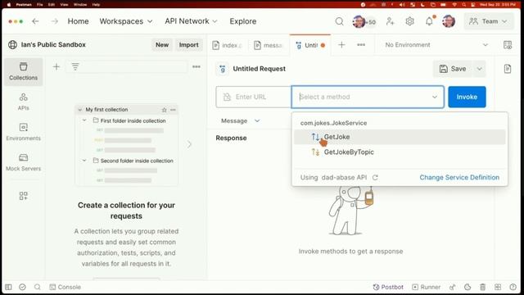Screen dimensions: 524x295
Task: Click the Wi-Fi icon in the menu bar
Action: pyautogui.click(x=454, y=5)
